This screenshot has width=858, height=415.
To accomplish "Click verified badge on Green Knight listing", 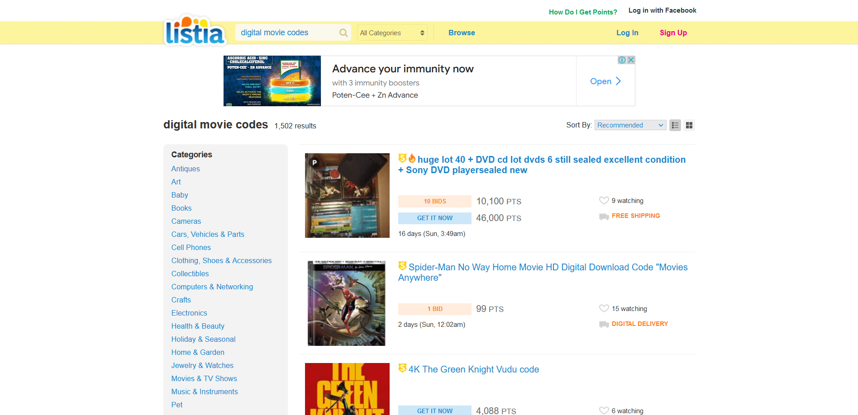I will click(402, 368).
